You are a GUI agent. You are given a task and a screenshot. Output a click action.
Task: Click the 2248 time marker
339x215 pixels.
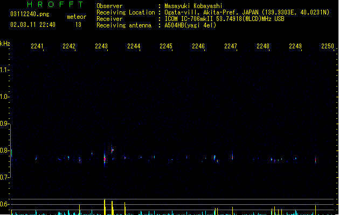coord(263,46)
